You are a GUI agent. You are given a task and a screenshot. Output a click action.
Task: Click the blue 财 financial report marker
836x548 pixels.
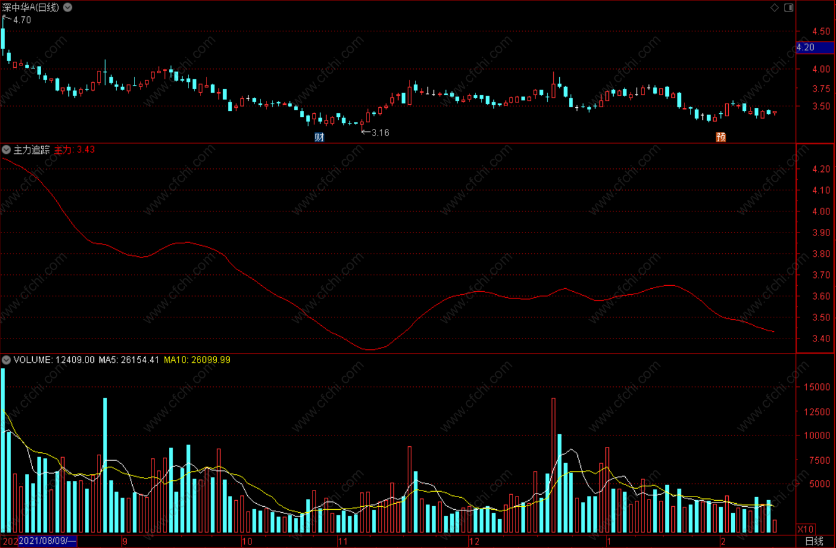319,137
